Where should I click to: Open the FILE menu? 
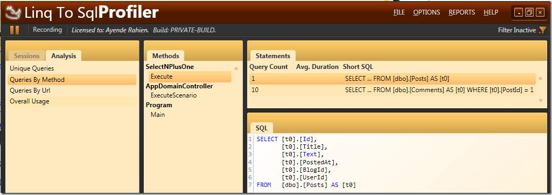pos(399,12)
